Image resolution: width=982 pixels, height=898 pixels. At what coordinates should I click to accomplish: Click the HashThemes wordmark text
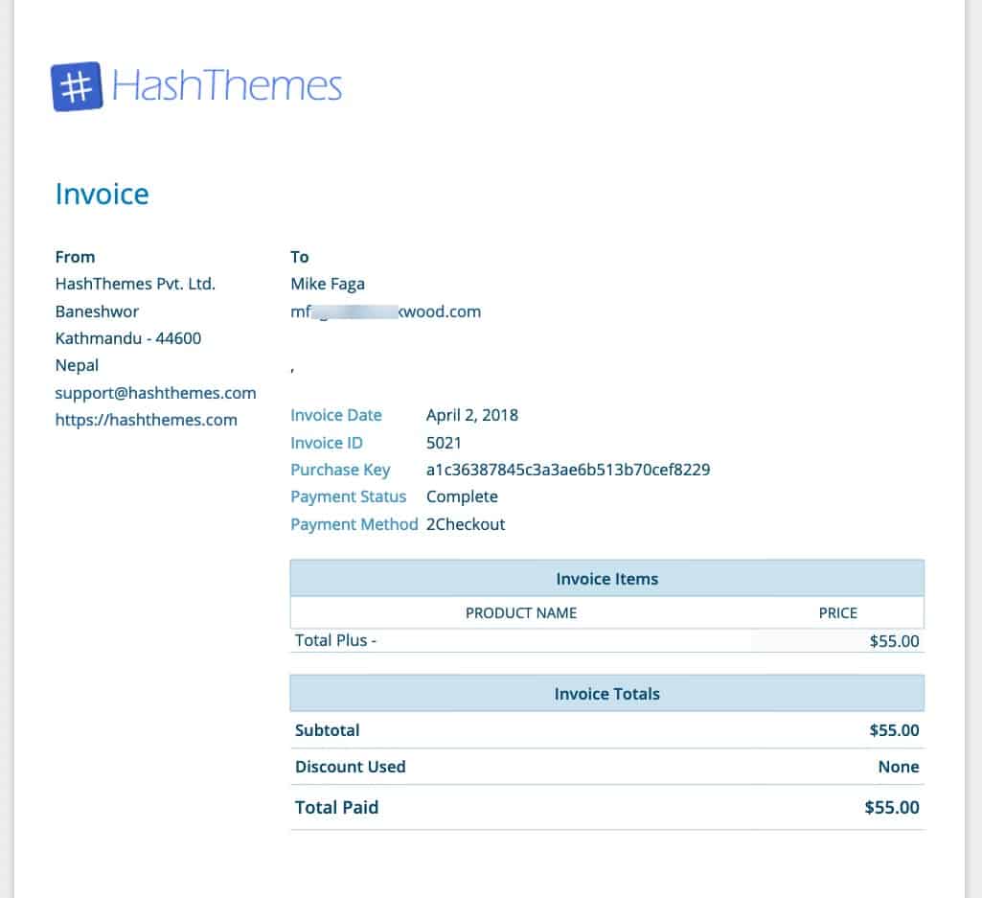click(x=227, y=85)
